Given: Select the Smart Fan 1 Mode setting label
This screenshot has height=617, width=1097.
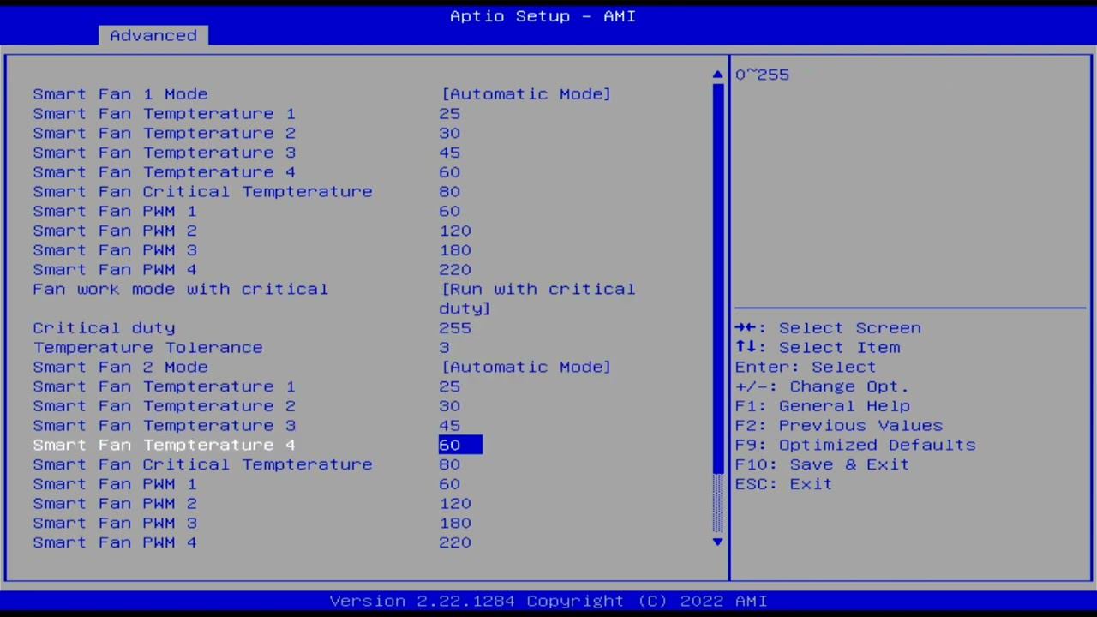Looking at the screenshot, I should point(120,94).
